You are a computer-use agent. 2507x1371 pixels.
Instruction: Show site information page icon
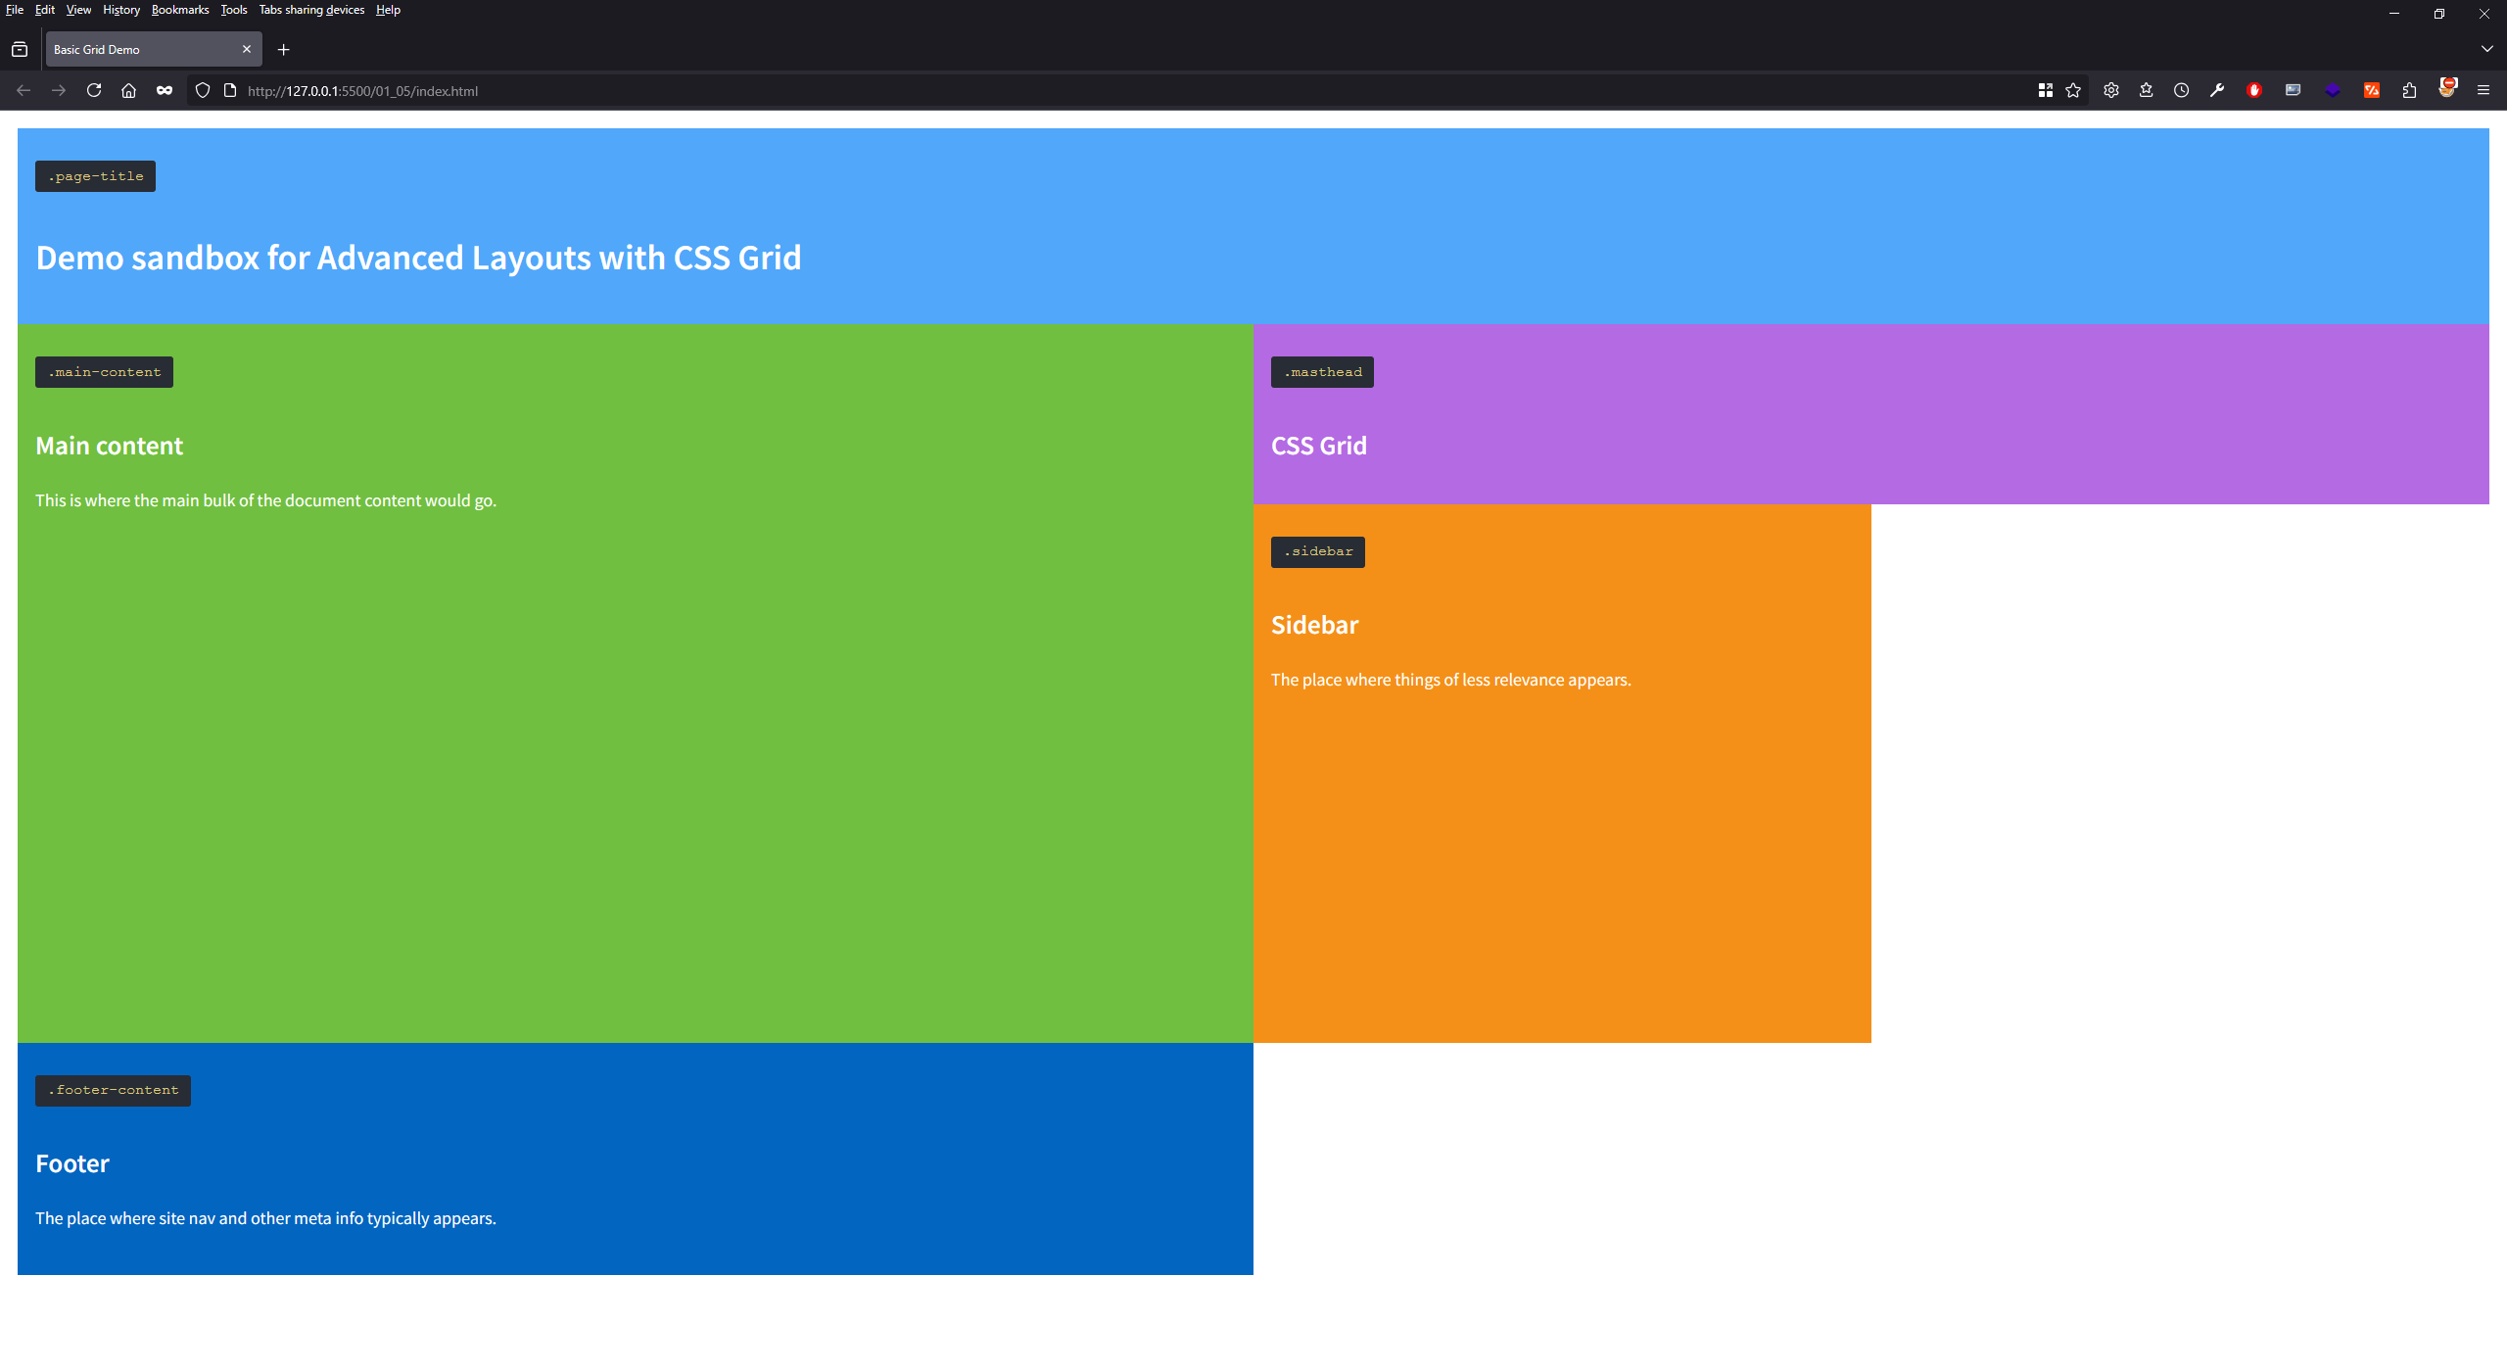click(x=230, y=90)
